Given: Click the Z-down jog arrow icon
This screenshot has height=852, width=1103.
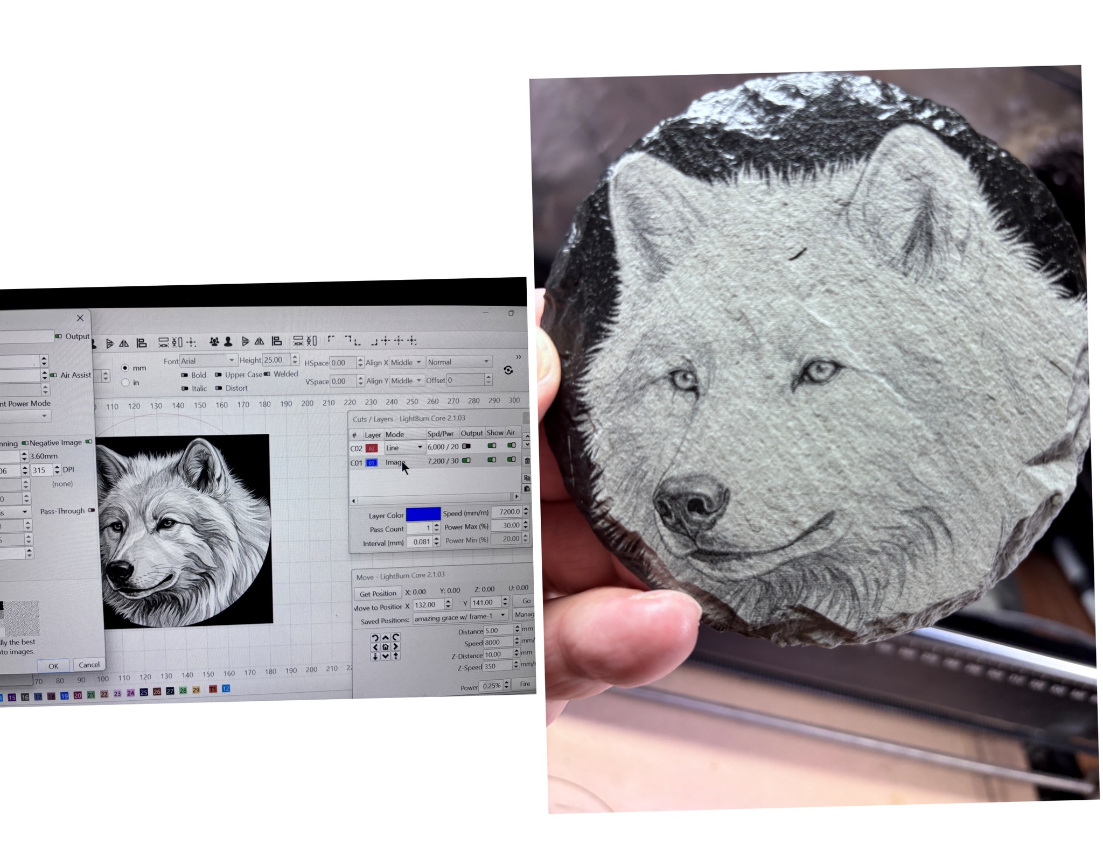Looking at the screenshot, I should pyautogui.click(x=375, y=657).
